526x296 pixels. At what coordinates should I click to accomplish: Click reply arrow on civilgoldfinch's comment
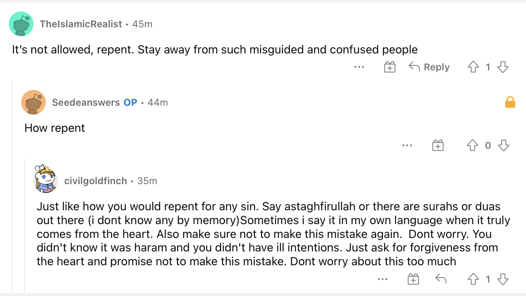(441, 279)
